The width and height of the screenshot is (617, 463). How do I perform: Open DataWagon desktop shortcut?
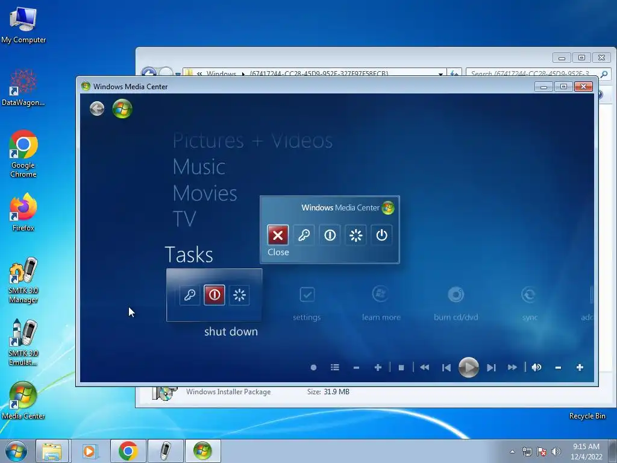(23, 88)
